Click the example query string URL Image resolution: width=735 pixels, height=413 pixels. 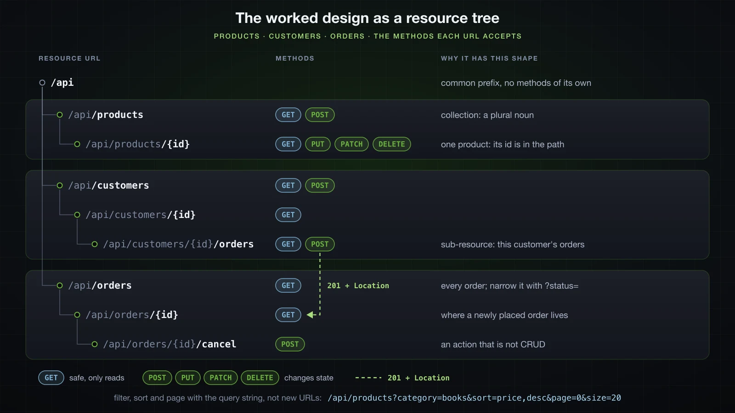click(474, 398)
